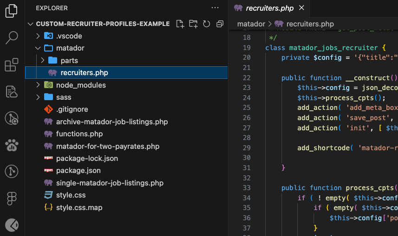
Task: Expand the sass folder
Action: pyautogui.click(x=38, y=97)
